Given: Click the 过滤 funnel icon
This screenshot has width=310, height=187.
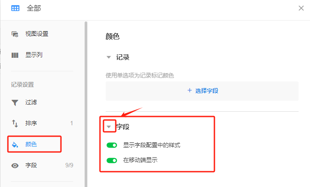Looking at the screenshot, I should (15, 102).
